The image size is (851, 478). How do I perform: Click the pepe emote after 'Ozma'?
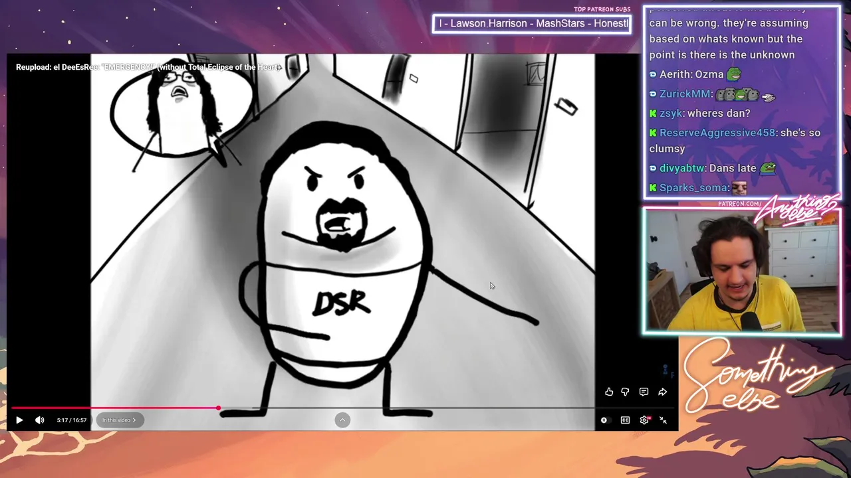click(x=734, y=74)
